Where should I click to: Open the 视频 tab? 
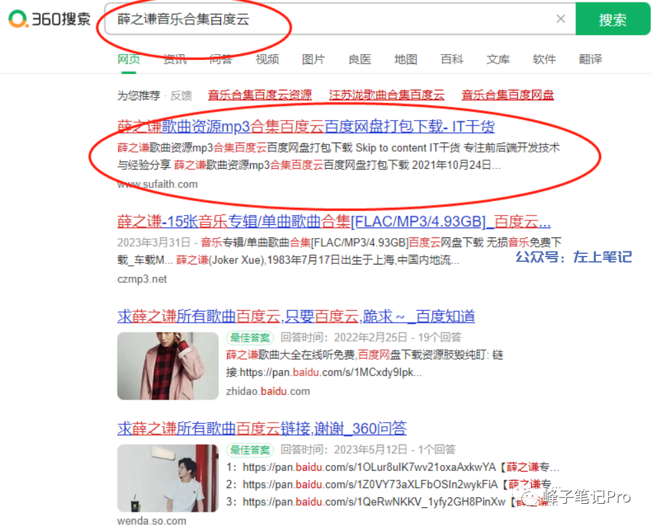pos(267,59)
